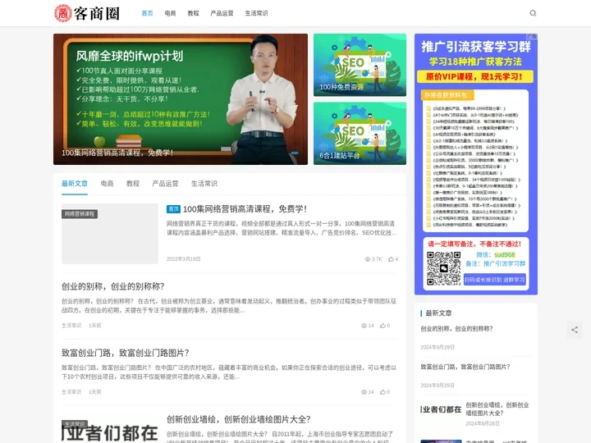Open 产品运营 in the top navigation
The height and width of the screenshot is (443, 591).
222,13
